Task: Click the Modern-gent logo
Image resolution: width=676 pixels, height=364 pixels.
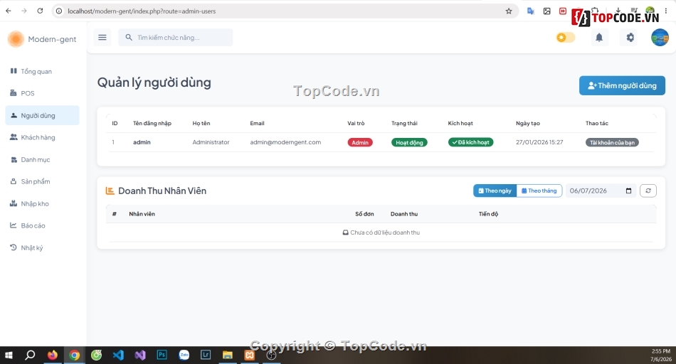Action: click(x=42, y=39)
